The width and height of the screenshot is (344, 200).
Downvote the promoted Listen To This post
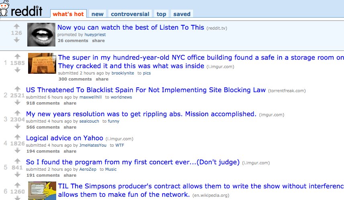tap(17, 40)
